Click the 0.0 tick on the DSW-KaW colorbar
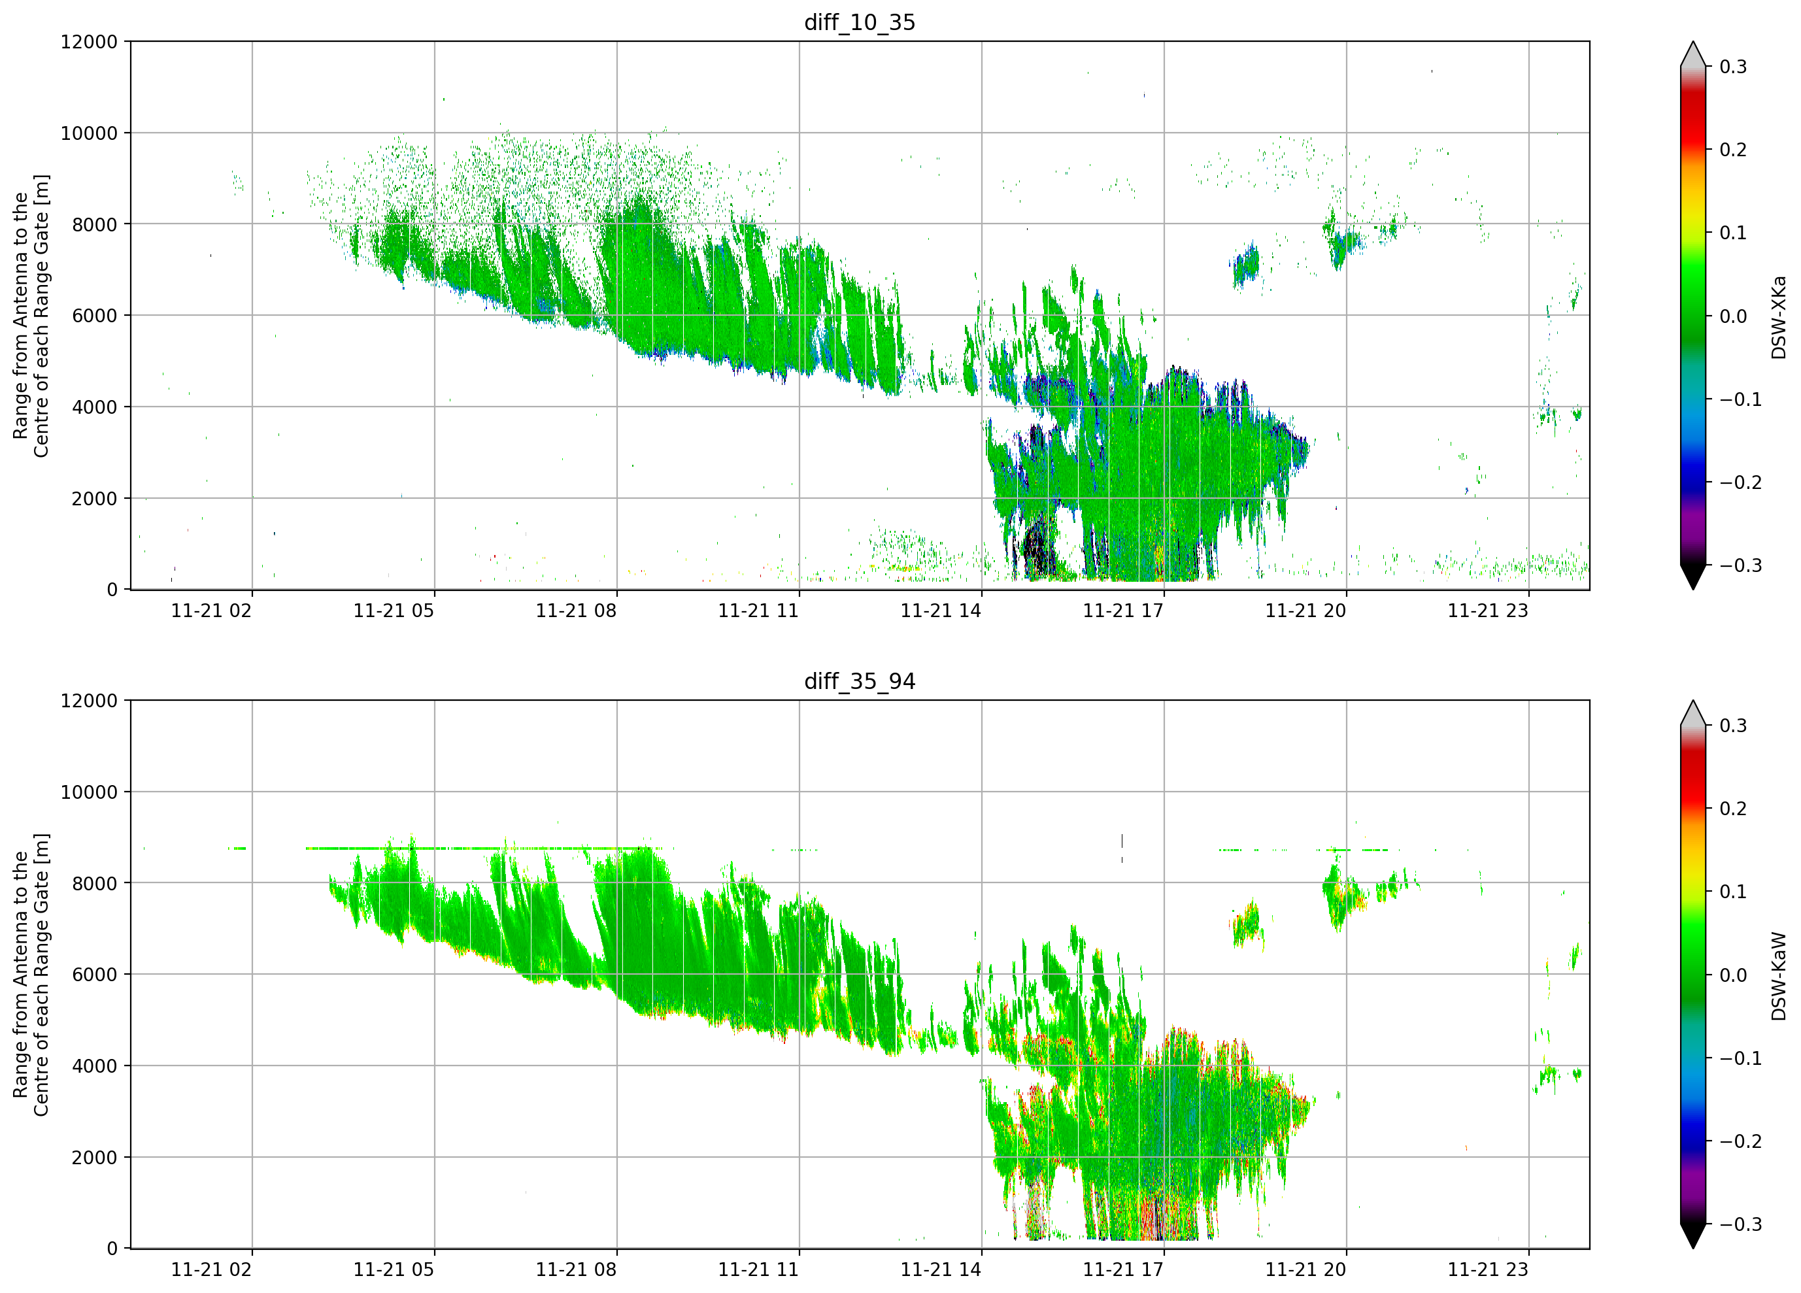Viewport: 1801px width, 1293px height. coord(1734,975)
